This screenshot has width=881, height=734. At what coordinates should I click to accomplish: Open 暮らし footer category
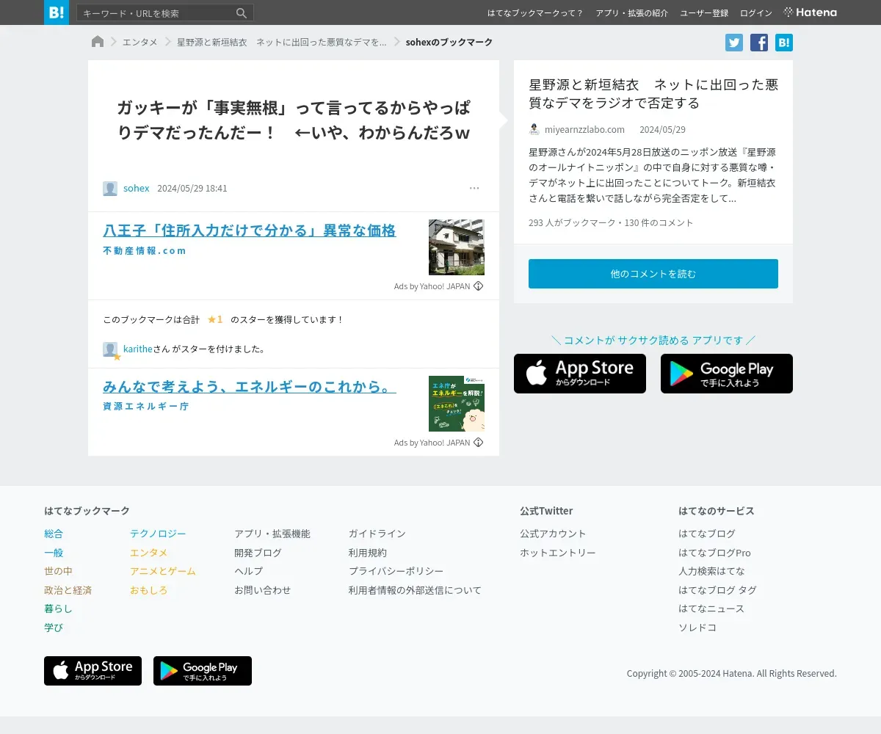click(58, 608)
